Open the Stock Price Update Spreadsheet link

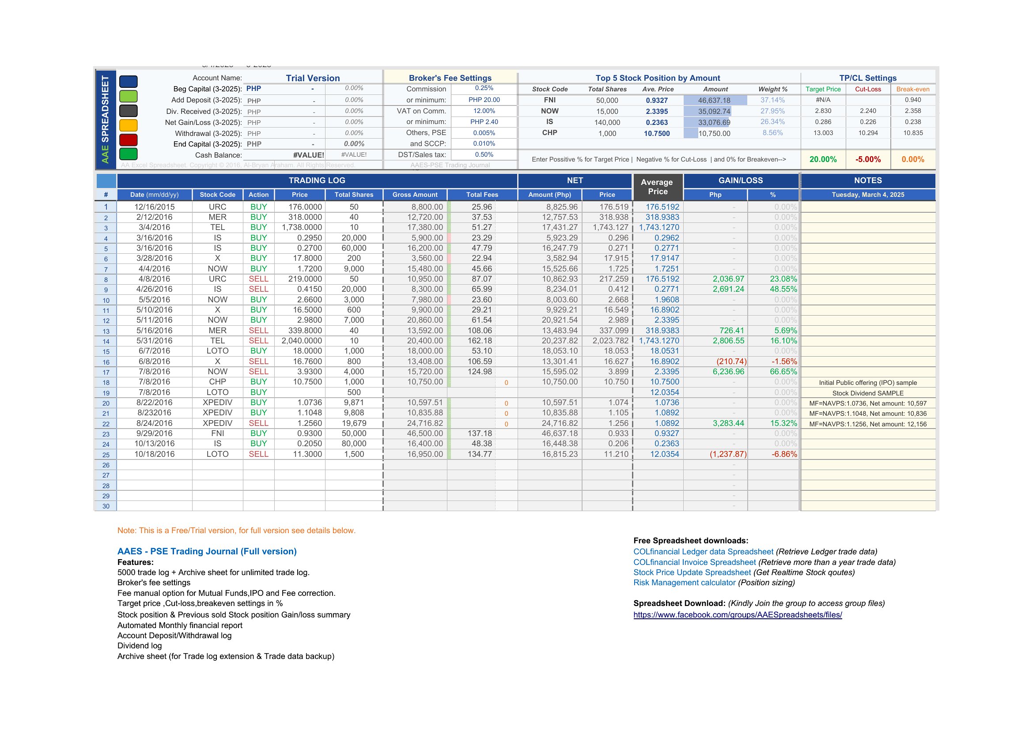(x=692, y=573)
